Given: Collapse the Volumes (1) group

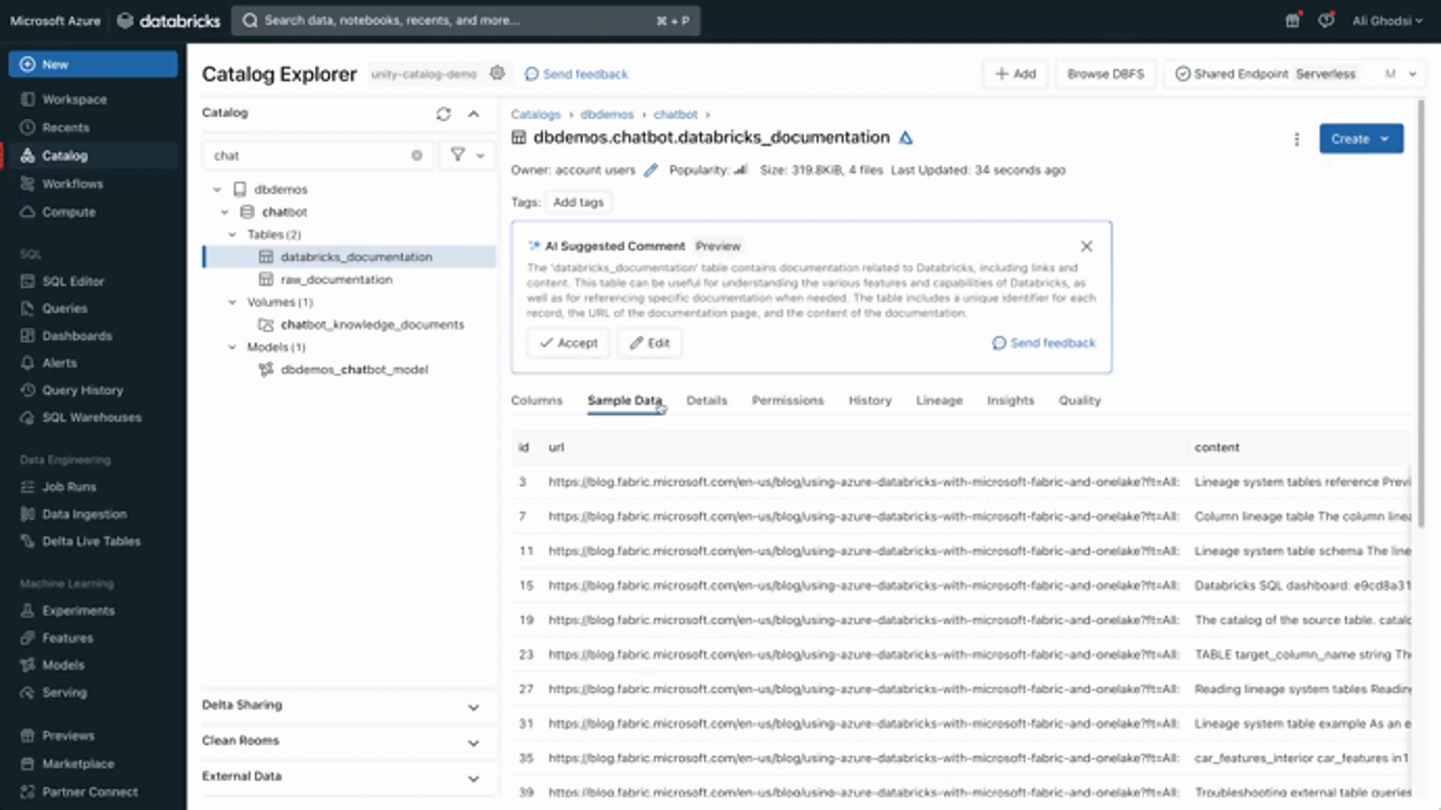Looking at the screenshot, I should click(232, 302).
